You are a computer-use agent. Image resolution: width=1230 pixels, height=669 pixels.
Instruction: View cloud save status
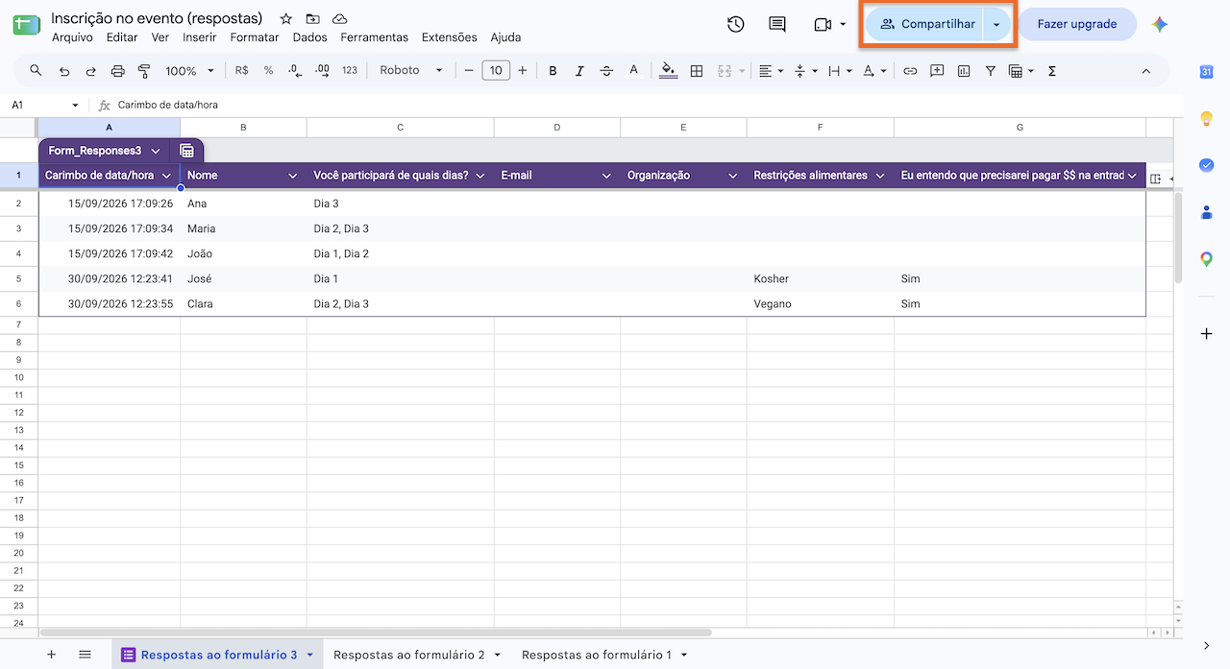coord(339,19)
